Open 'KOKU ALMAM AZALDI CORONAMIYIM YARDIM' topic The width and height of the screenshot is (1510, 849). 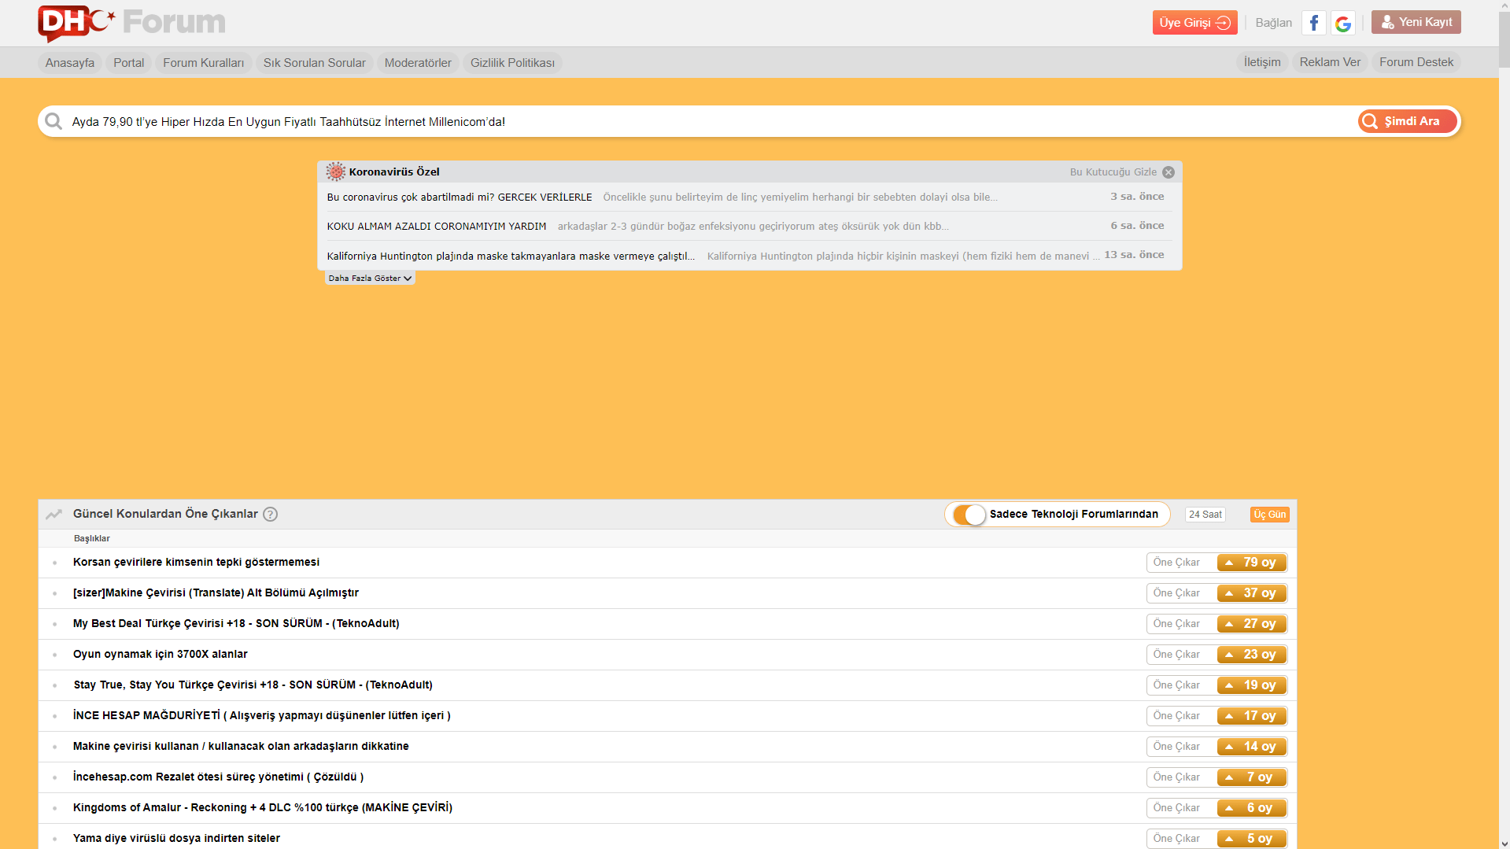(436, 227)
